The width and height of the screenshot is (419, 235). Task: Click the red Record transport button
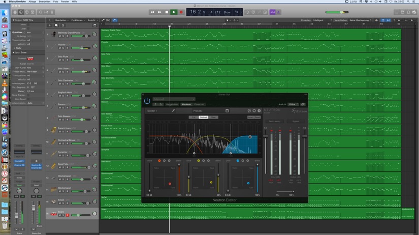click(181, 12)
